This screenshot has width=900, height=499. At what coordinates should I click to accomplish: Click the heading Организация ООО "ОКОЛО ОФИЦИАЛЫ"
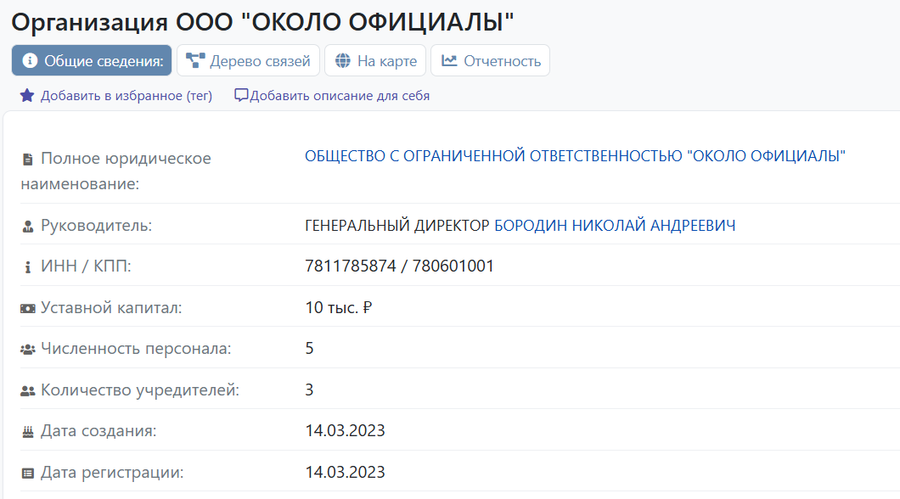pyautogui.click(x=262, y=22)
